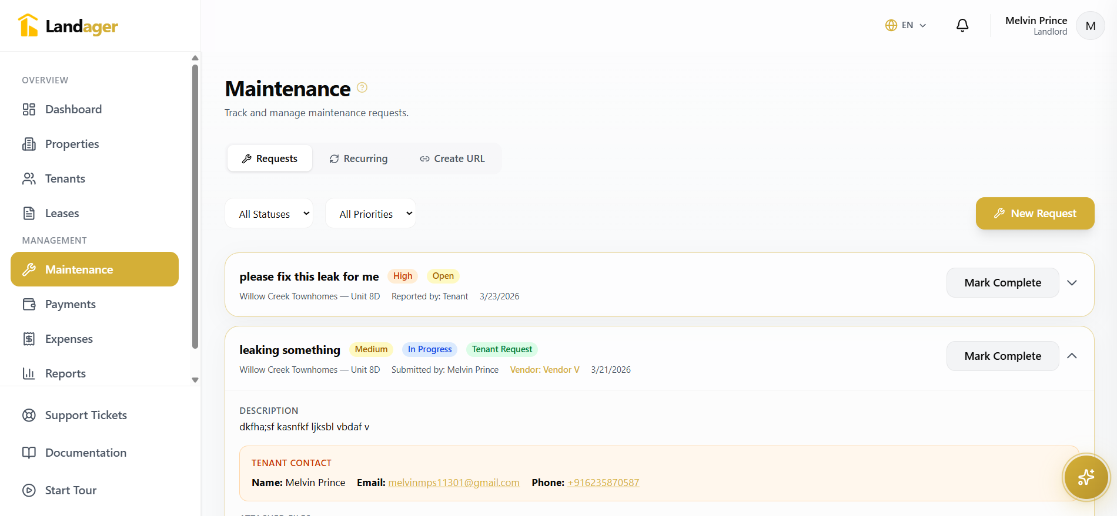The height and width of the screenshot is (516, 1117).
Task: Click the Vendor: Vendor V label
Action: pos(545,370)
